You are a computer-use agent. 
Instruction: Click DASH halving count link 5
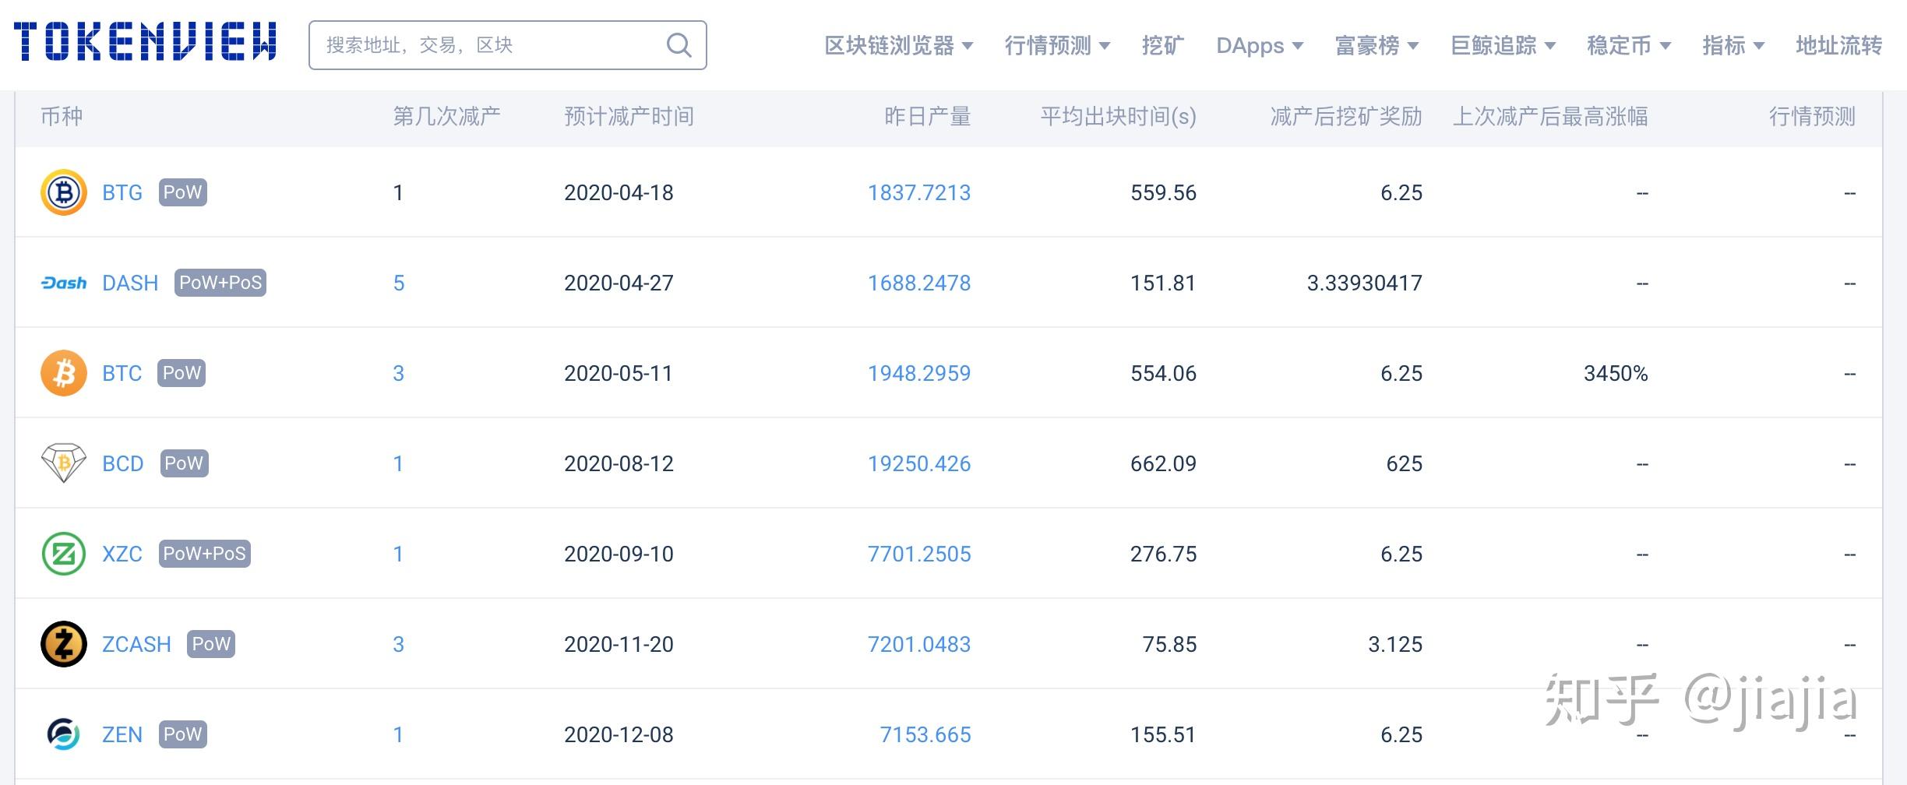coord(399,283)
